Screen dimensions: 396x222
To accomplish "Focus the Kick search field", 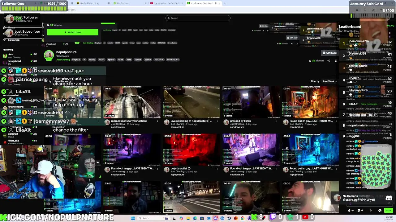I will [198, 18].
